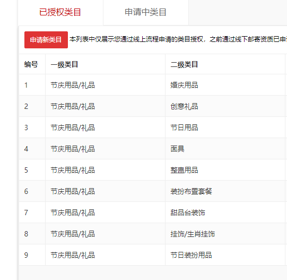Select row number 9 in the table
Image resolution: width=287 pixels, height=280 pixels.
pos(26,255)
